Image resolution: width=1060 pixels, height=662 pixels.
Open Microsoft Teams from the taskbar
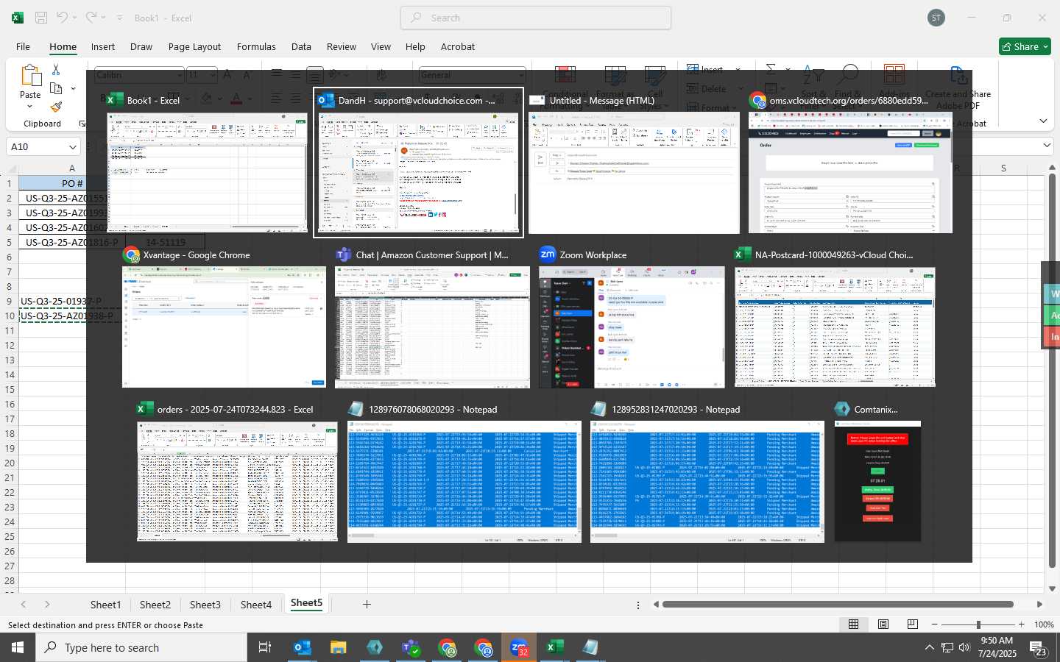(410, 647)
